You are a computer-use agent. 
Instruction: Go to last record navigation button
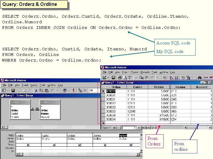(143, 127)
